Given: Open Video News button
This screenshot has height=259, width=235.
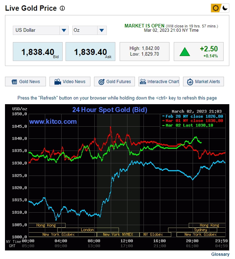Looking at the screenshot, I should (70, 82).
